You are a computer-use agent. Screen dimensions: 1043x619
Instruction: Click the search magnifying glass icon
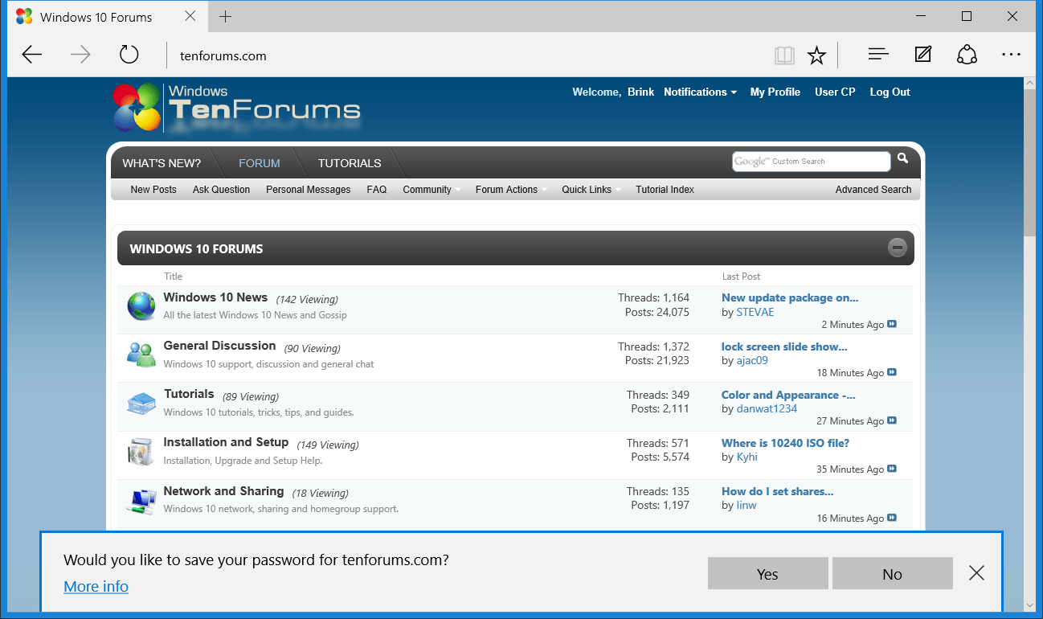click(902, 158)
